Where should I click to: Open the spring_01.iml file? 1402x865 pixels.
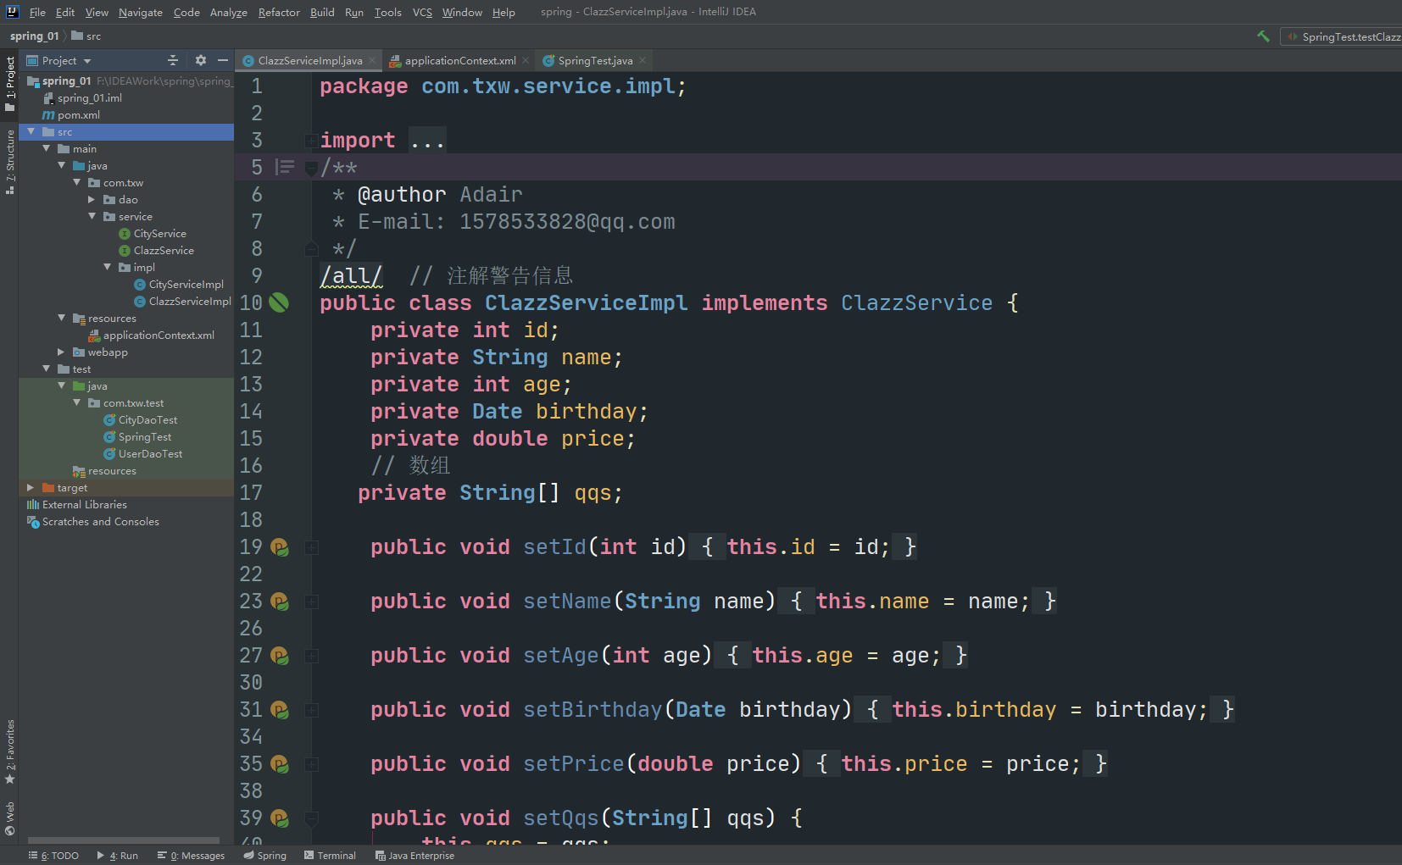82,97
